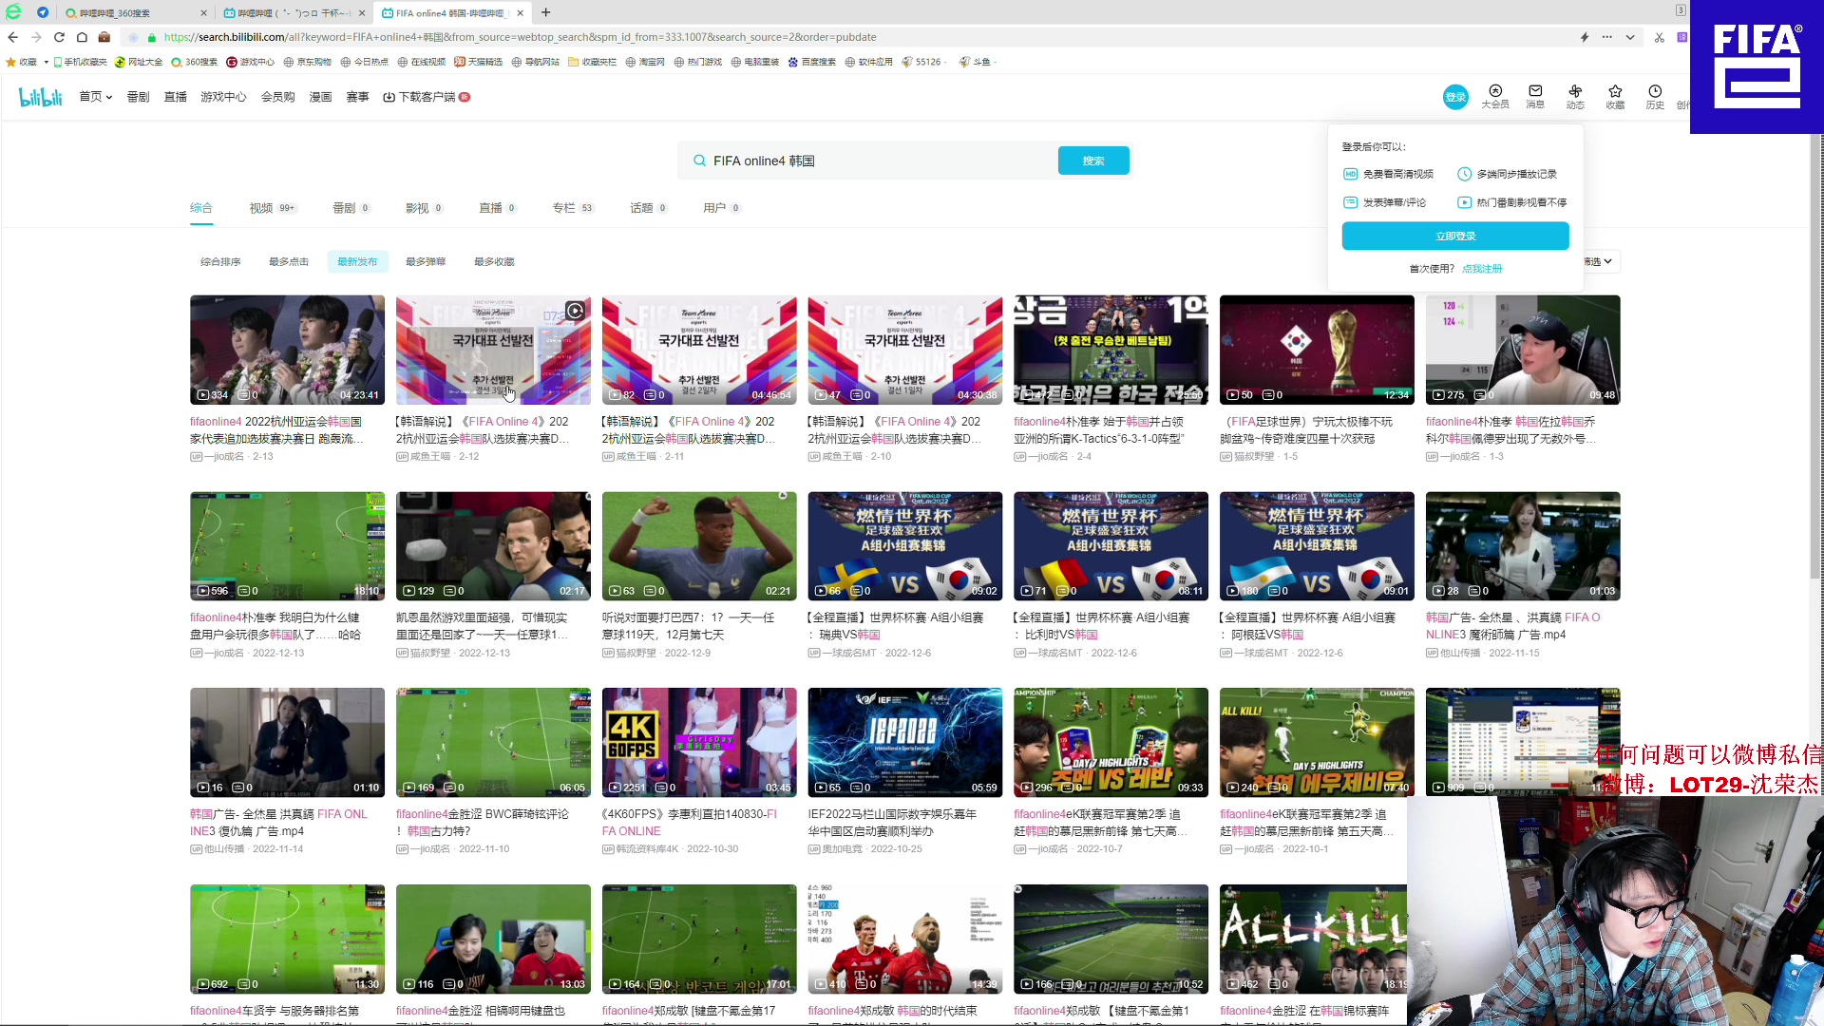1824x1026 pixels.
Task: Switch to the 专栏 results tab
Action: click(573, 208)
